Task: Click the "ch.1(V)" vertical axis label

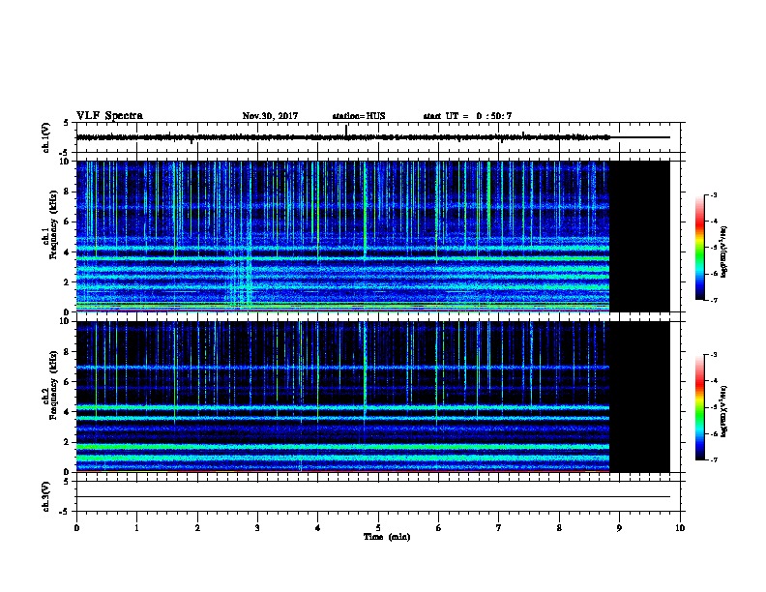Action: click(x=45, y=137)
